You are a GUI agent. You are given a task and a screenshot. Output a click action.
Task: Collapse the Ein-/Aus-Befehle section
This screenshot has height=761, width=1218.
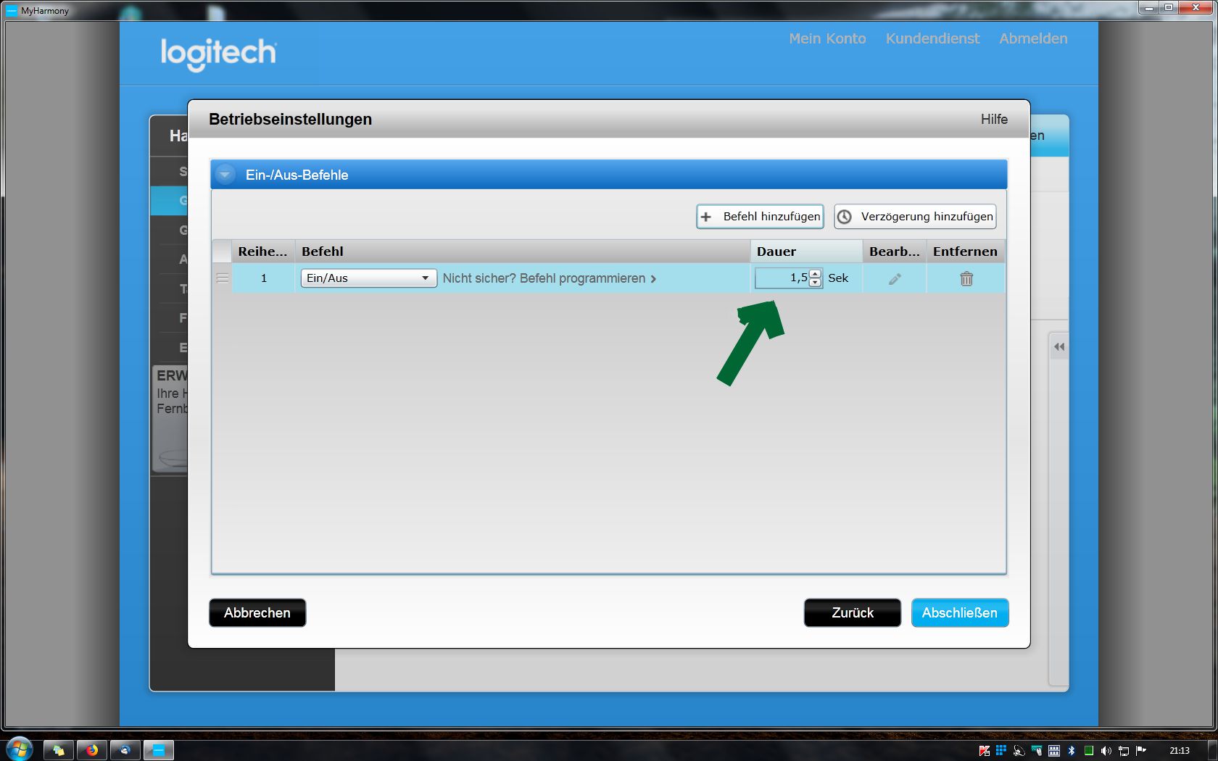coord(225,175)
